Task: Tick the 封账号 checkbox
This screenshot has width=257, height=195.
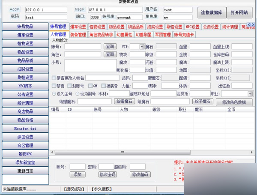Action: pyautogui.click(x=69, y=86)
